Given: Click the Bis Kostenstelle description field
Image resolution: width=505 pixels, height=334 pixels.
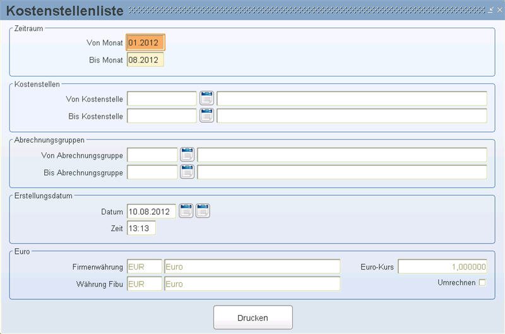Looking at the screenshot, I should click(352, 116).
